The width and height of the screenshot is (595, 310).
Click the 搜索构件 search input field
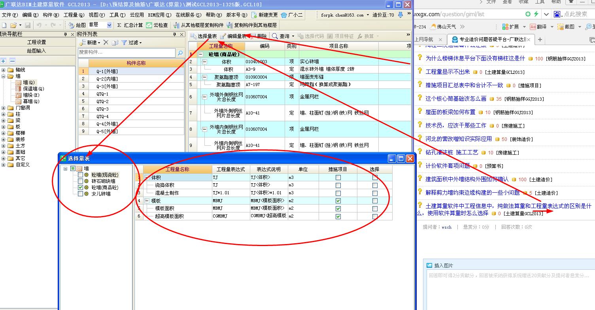coord(127,53)
